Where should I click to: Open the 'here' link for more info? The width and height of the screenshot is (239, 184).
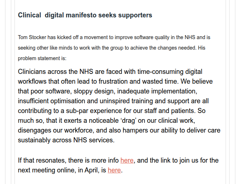(127, 160)
